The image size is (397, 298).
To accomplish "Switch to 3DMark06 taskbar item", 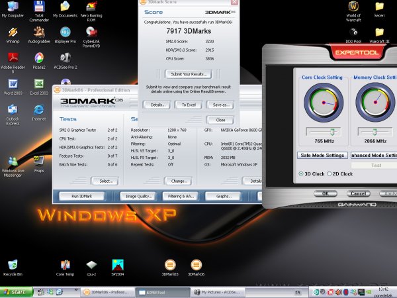I will click(107, 292).
